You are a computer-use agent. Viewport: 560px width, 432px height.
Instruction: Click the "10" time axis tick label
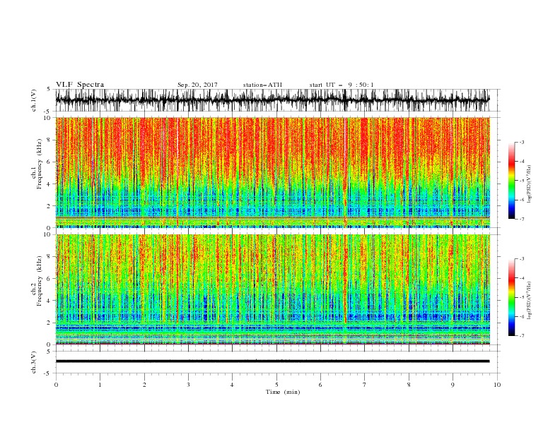click(497, 385)
